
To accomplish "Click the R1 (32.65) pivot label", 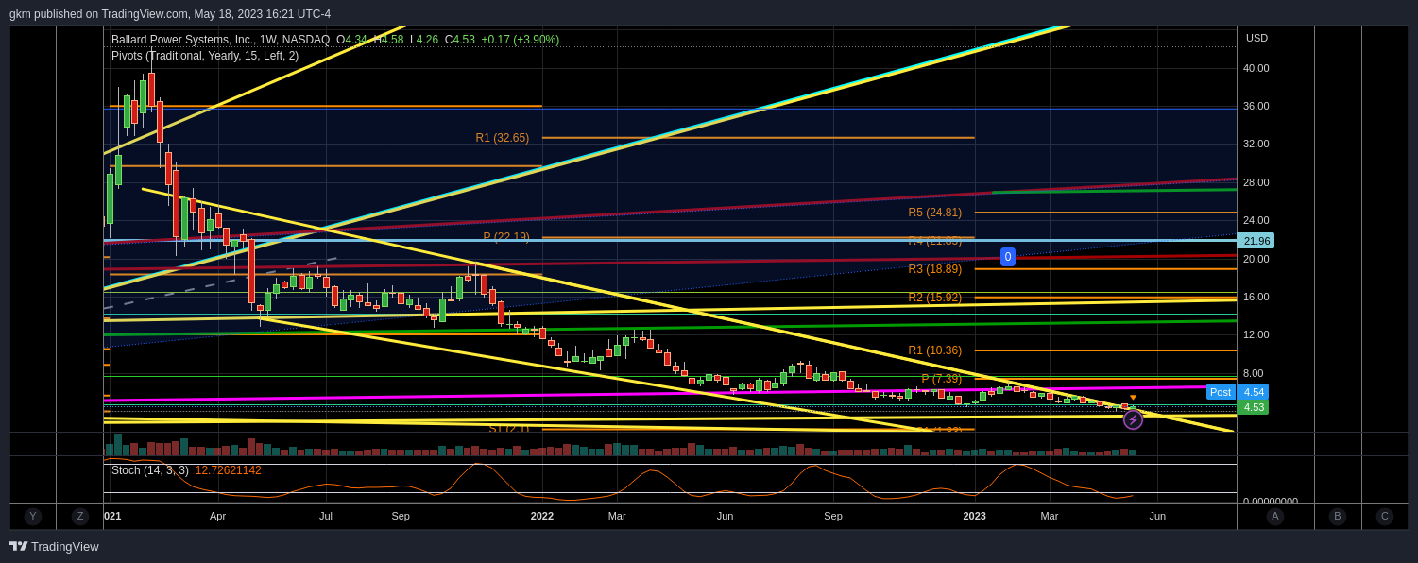I will (x=503, y=138).
